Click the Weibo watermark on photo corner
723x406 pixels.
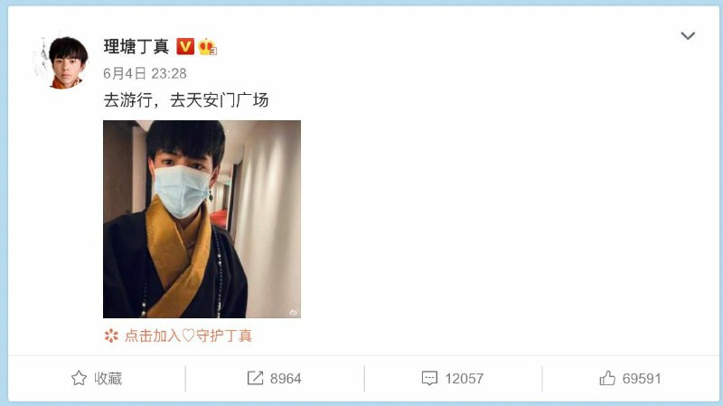[x=293, y=313]
